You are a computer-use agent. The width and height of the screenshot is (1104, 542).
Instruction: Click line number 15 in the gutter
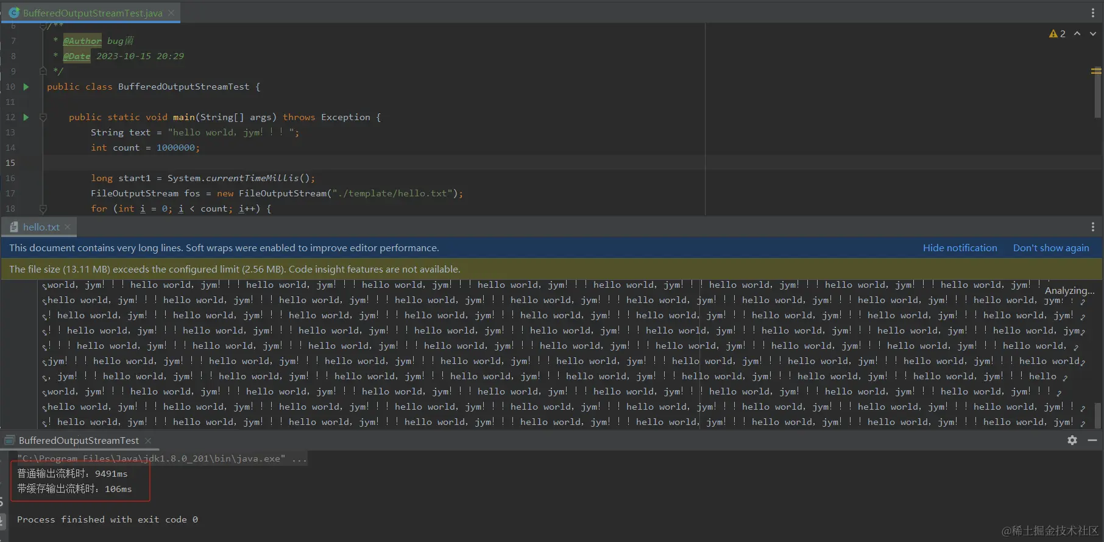10,163
